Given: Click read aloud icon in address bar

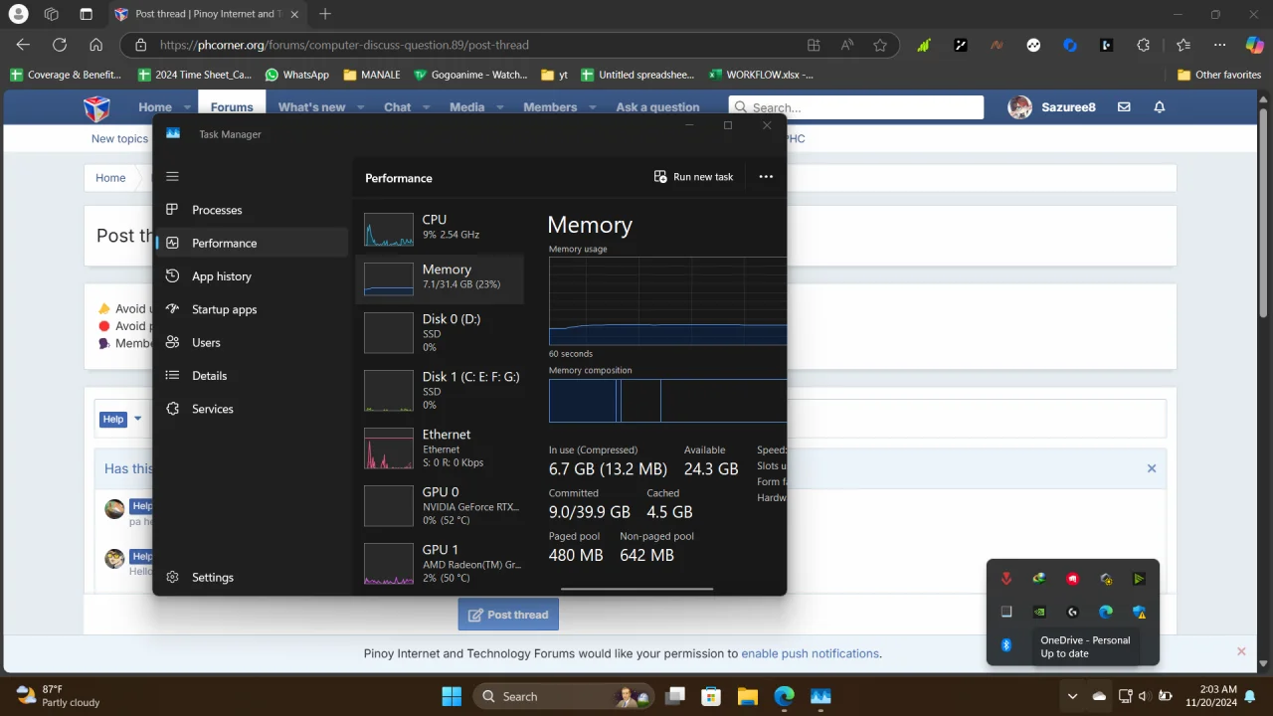Looking at the screenshot, I should pyautogui.click(x=847, y=45).
